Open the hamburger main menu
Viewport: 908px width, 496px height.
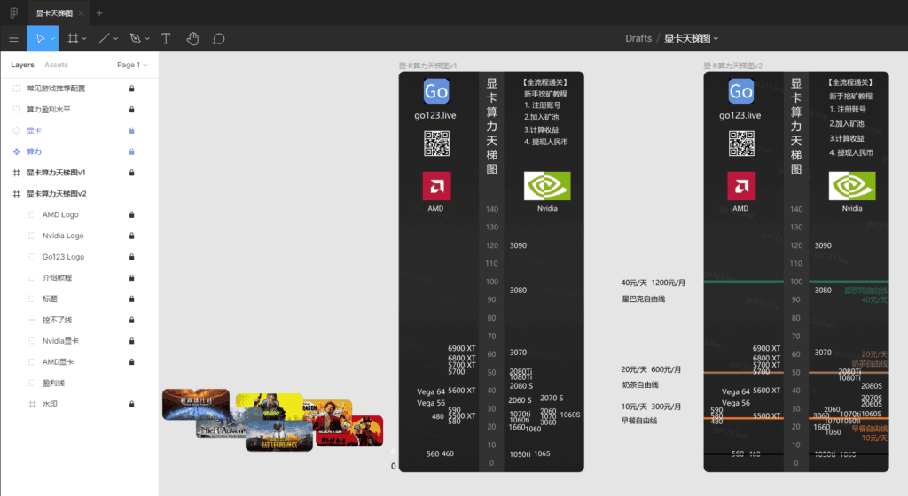tap(13, 39)
